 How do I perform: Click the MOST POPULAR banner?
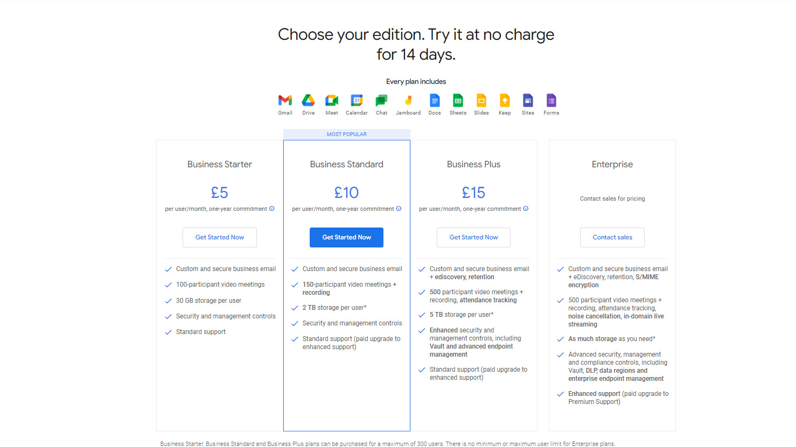[346, 134]
